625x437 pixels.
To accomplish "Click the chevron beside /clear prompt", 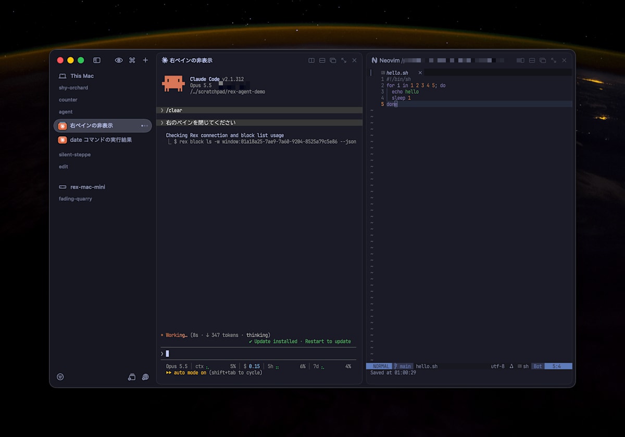I will tap(162, 110).
